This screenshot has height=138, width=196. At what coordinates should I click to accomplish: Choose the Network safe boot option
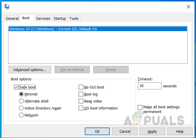[x=21, y=115]
